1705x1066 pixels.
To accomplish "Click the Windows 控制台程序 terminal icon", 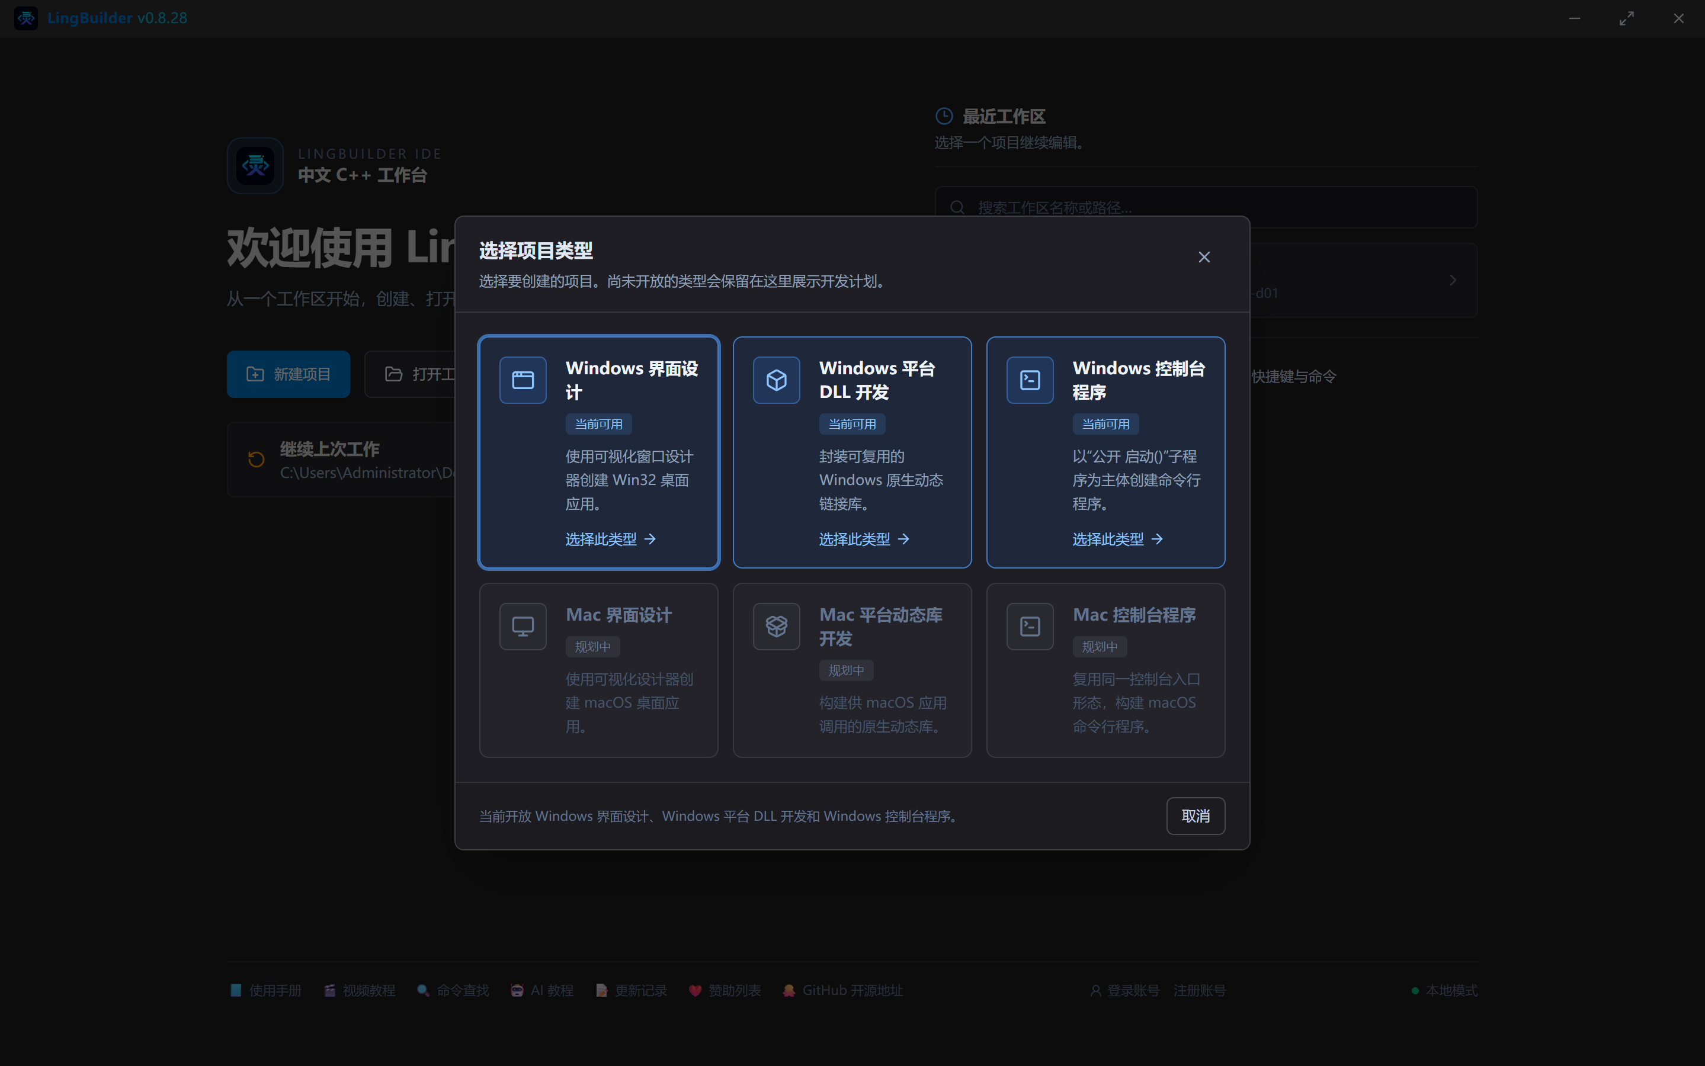I will click(1030, 380).
